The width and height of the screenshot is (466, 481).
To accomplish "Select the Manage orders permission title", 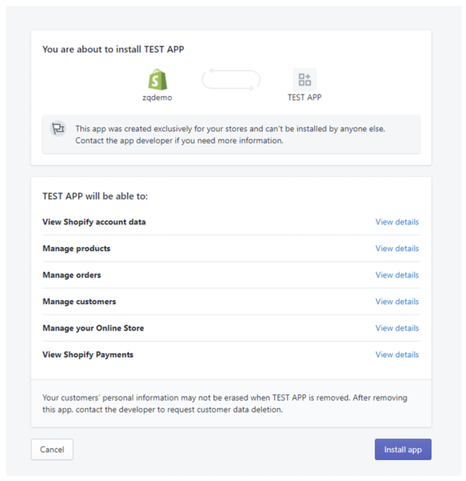I will (72, 275).
